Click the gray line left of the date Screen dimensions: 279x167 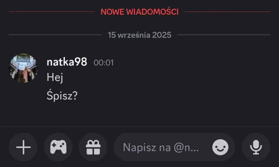(55, 35)
